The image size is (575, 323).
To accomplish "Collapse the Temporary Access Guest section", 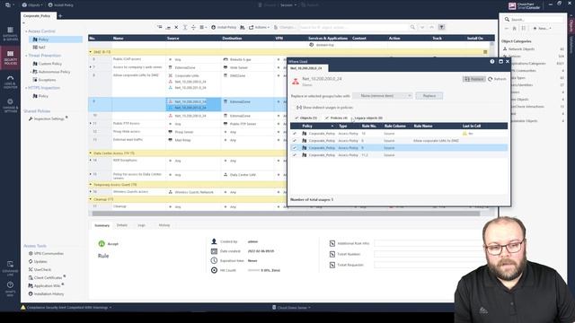I will 91,185.
